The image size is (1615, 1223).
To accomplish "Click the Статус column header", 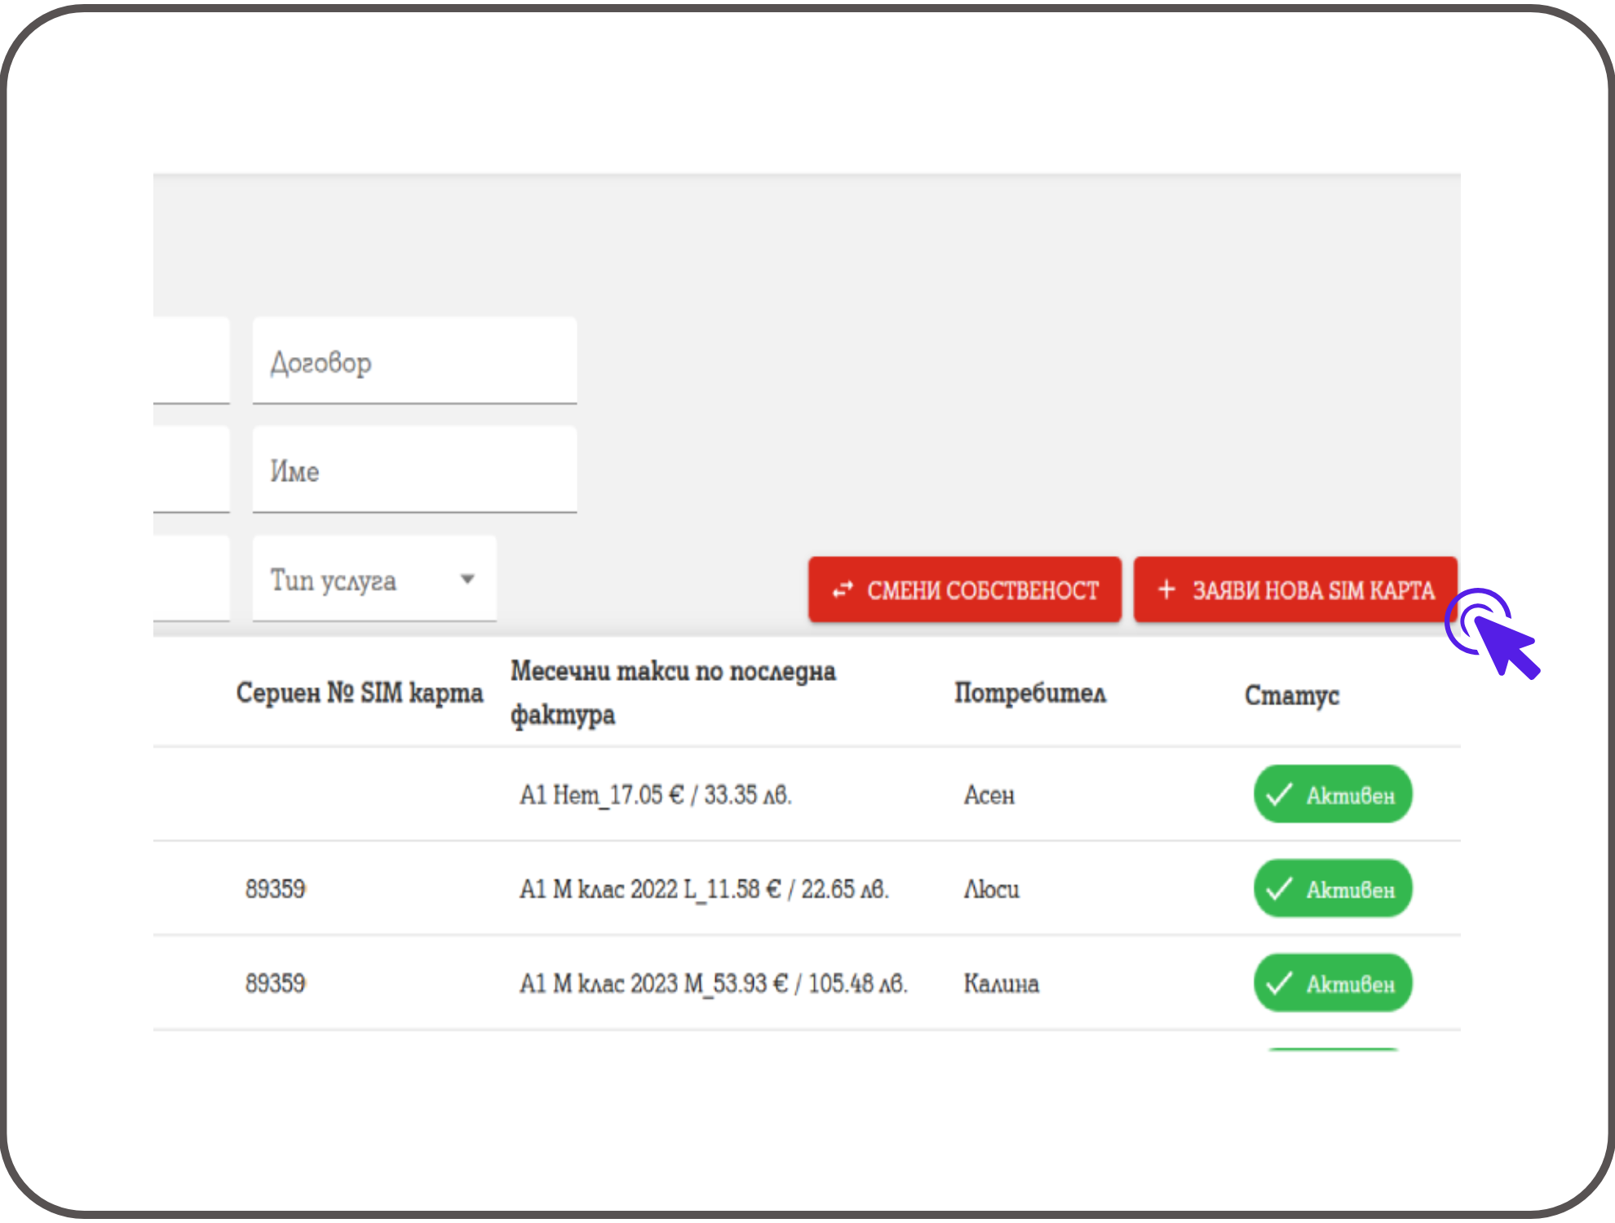I will [1291, 695].
